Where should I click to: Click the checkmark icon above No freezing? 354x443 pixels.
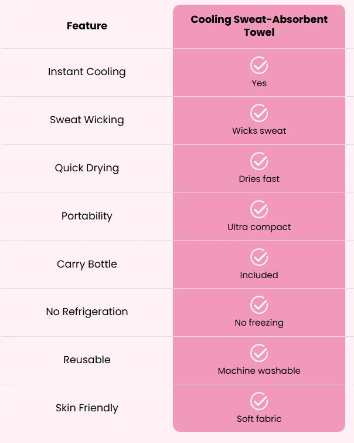(259, 305)
